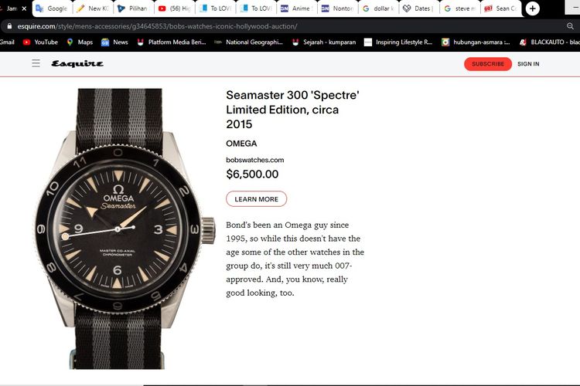Switch to the Pilihan tab
The width and height of the screenshot is (580, 386).
(x=133, y=8)
